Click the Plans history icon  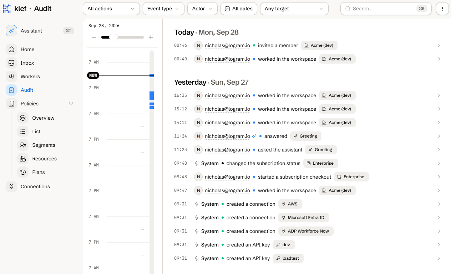point(23,172)
